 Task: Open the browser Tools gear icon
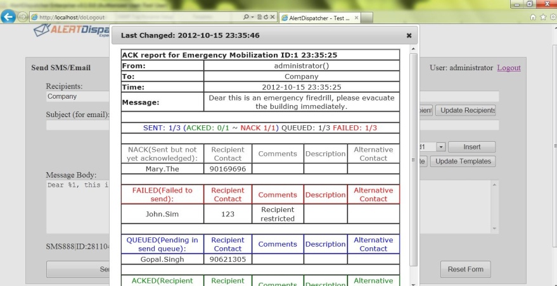pyautogui.click(x=553, y=16)
